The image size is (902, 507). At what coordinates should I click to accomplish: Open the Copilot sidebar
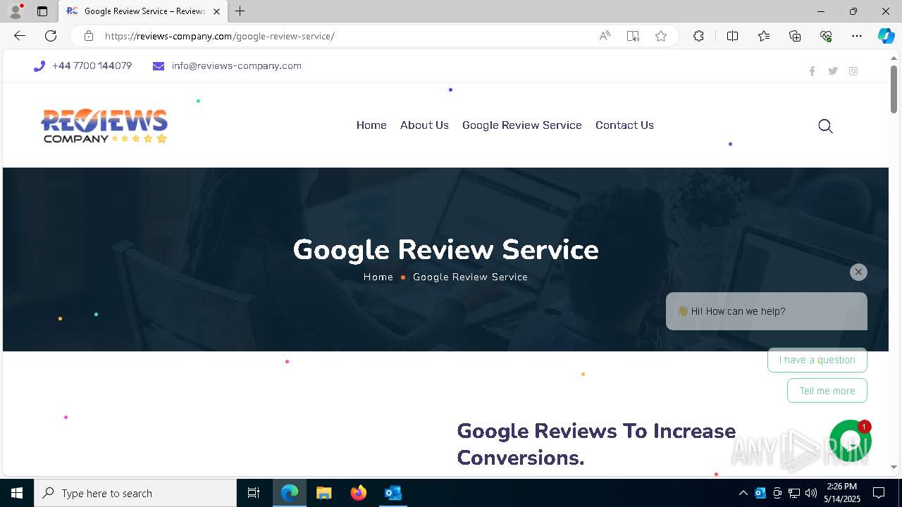[886, 36]
